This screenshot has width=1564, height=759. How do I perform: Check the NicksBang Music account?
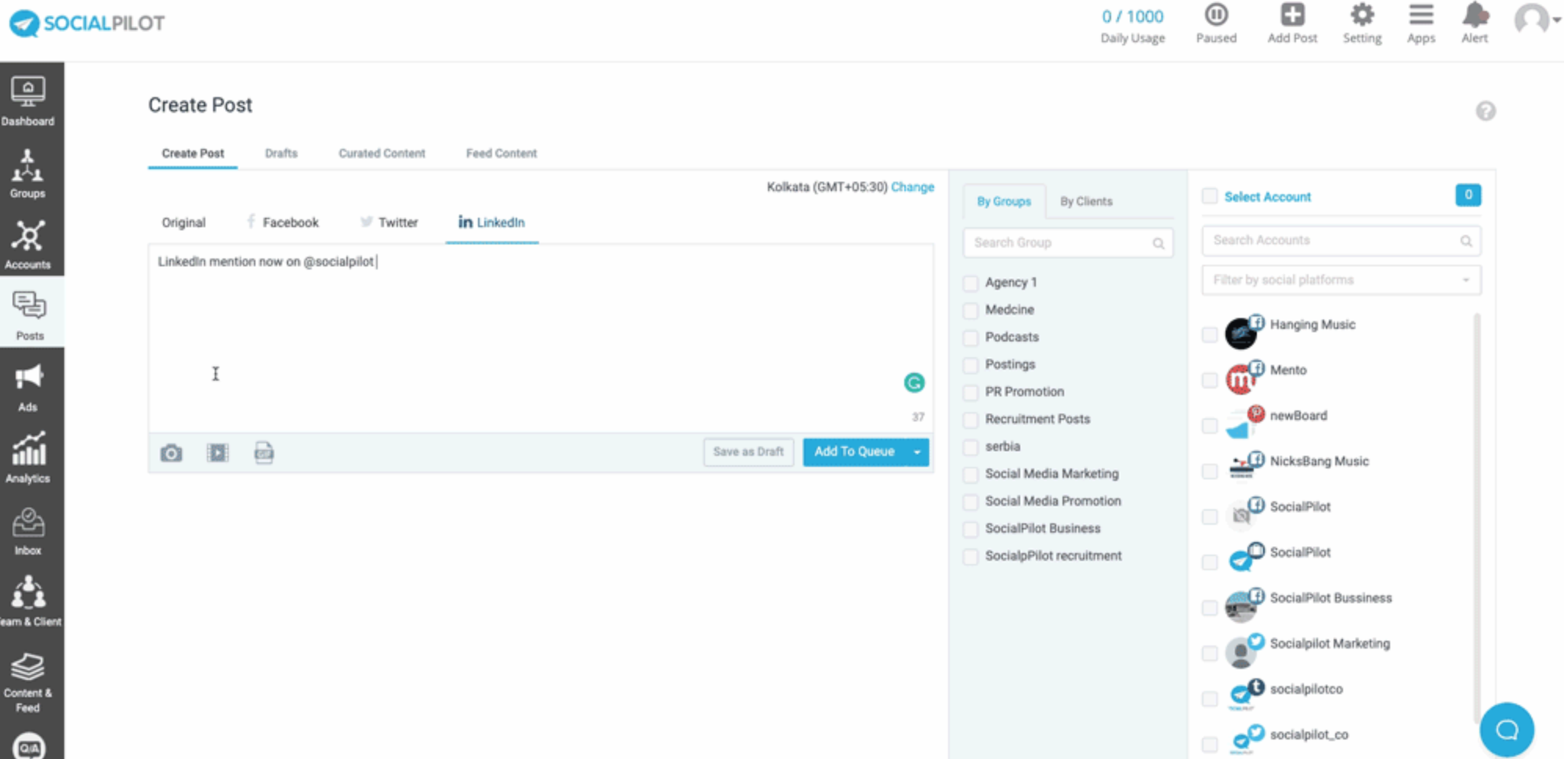pos(1210,471)
